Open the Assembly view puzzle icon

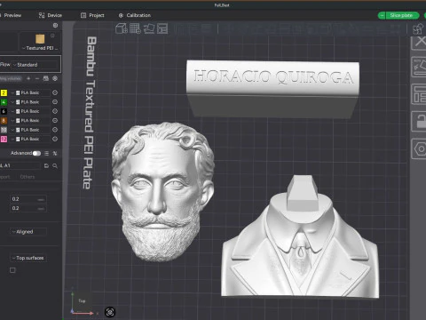coord(418,28)
